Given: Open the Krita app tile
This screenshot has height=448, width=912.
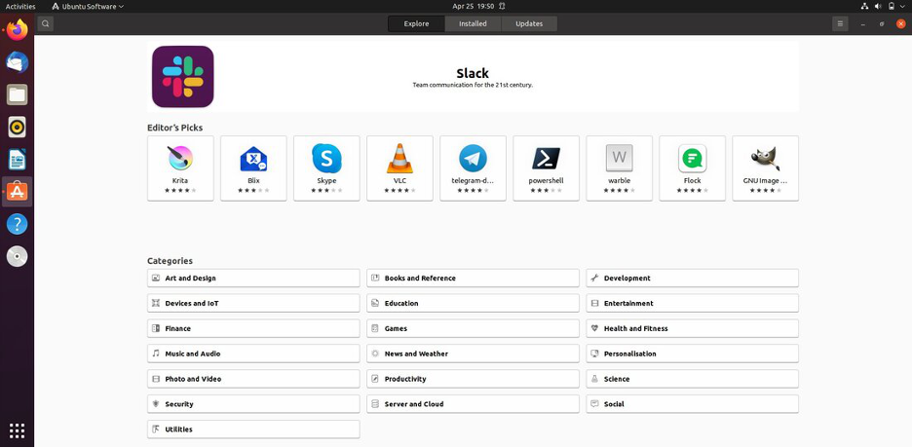Looking at the screenshot, I should pyautogui.click(x=180, y=168).
